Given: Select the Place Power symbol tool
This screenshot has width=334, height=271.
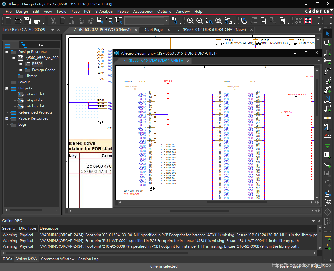Looking at the screenshot, I should [x=327, y=137].
